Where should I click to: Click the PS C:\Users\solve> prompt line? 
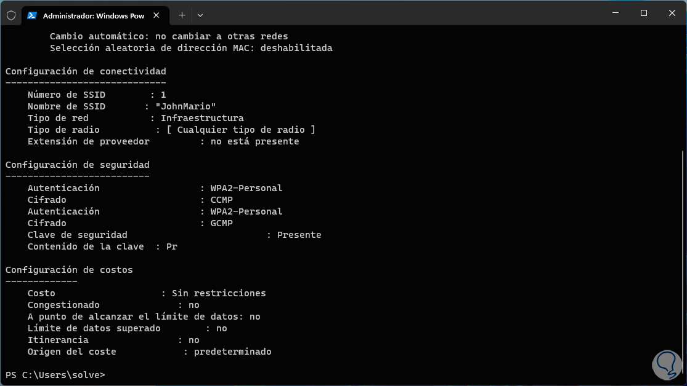pos(55,375)
